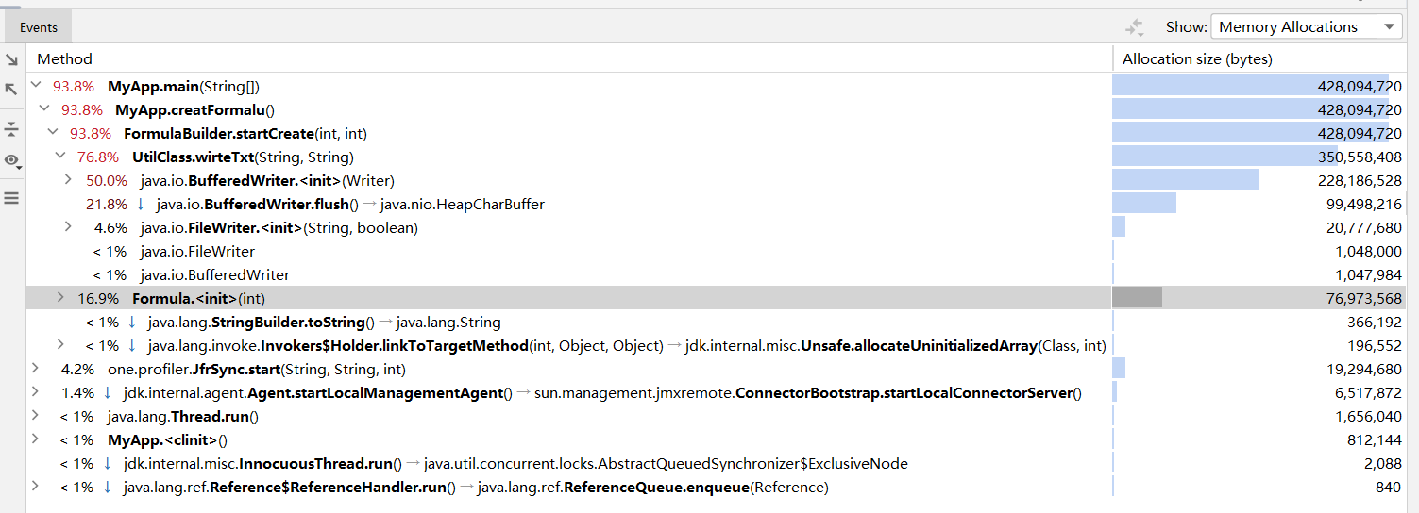Click blue arrow before InnocuousThread.run() entry
The width and height of the screenshot is (1419, 513).
coord(108,464)
